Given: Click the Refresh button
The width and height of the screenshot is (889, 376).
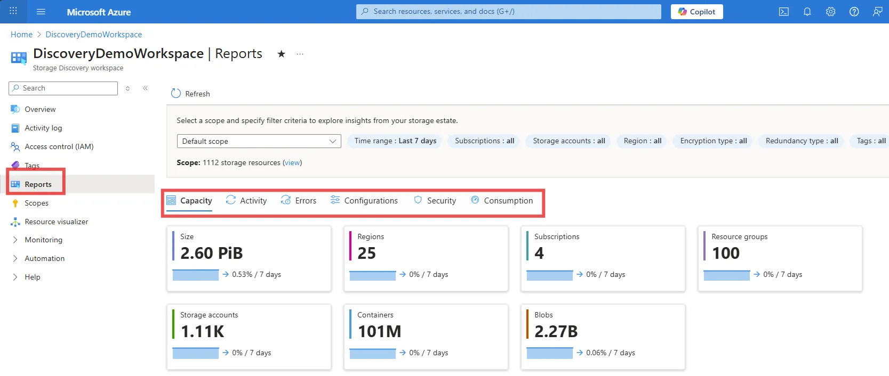Looking at the screenshot, I should [x=190, y=94].
